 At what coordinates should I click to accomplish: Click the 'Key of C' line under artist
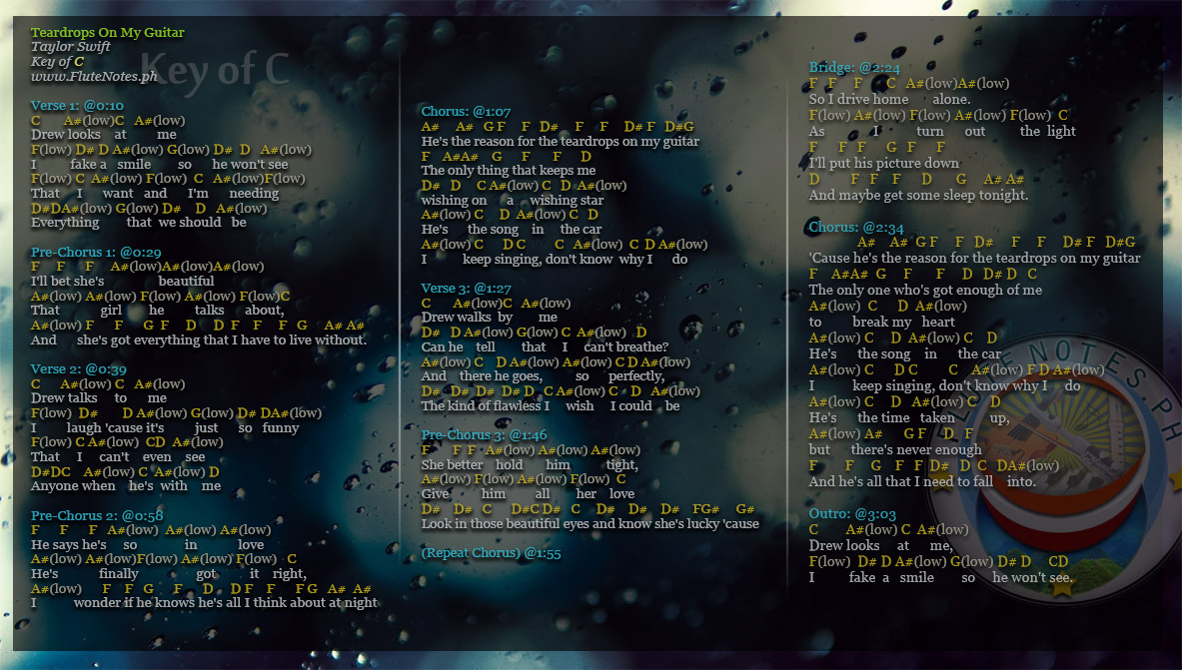pyautogui.click(x=57, y=62)
